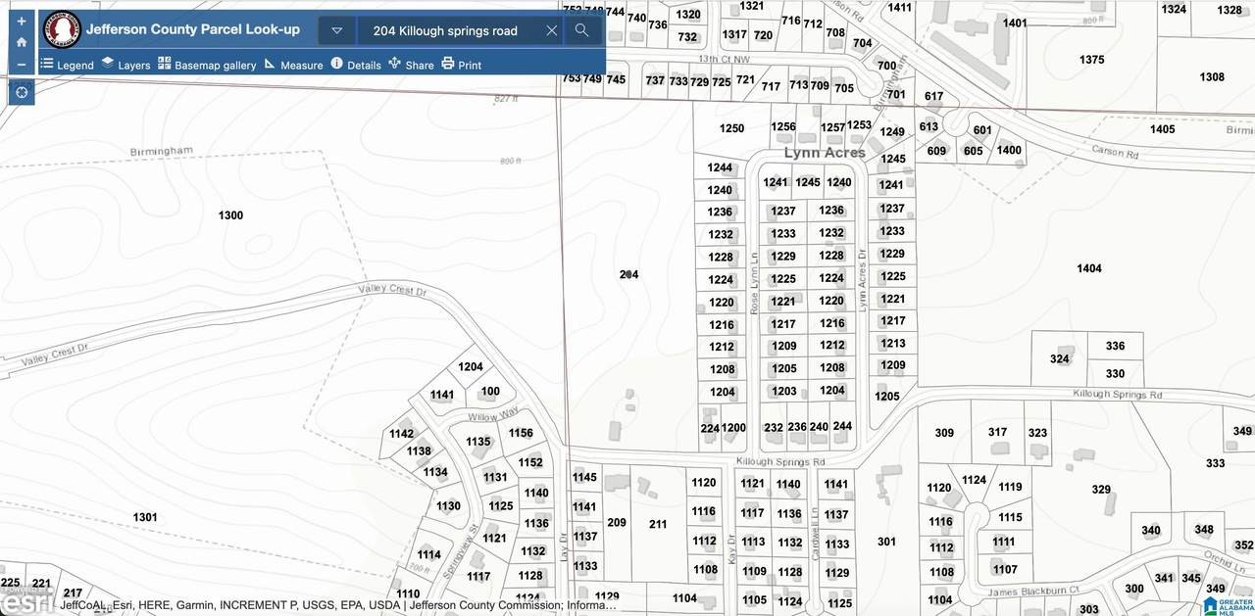Viewport: 1255px width, 616px height.
Task: Zoom in on the map
Action: 22,21
